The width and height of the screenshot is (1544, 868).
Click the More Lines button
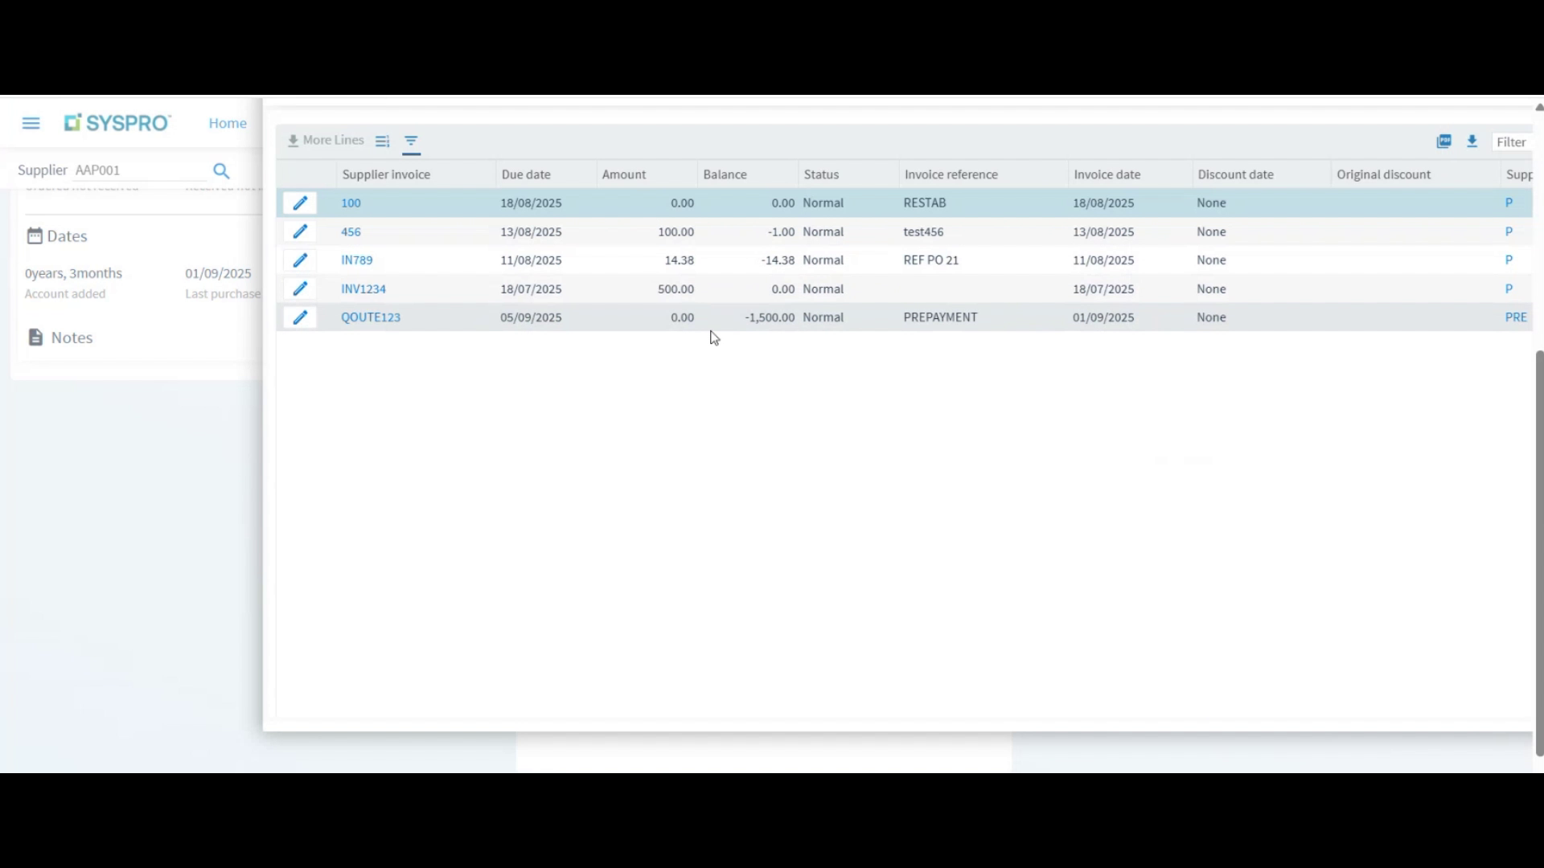tap(325, 140)
